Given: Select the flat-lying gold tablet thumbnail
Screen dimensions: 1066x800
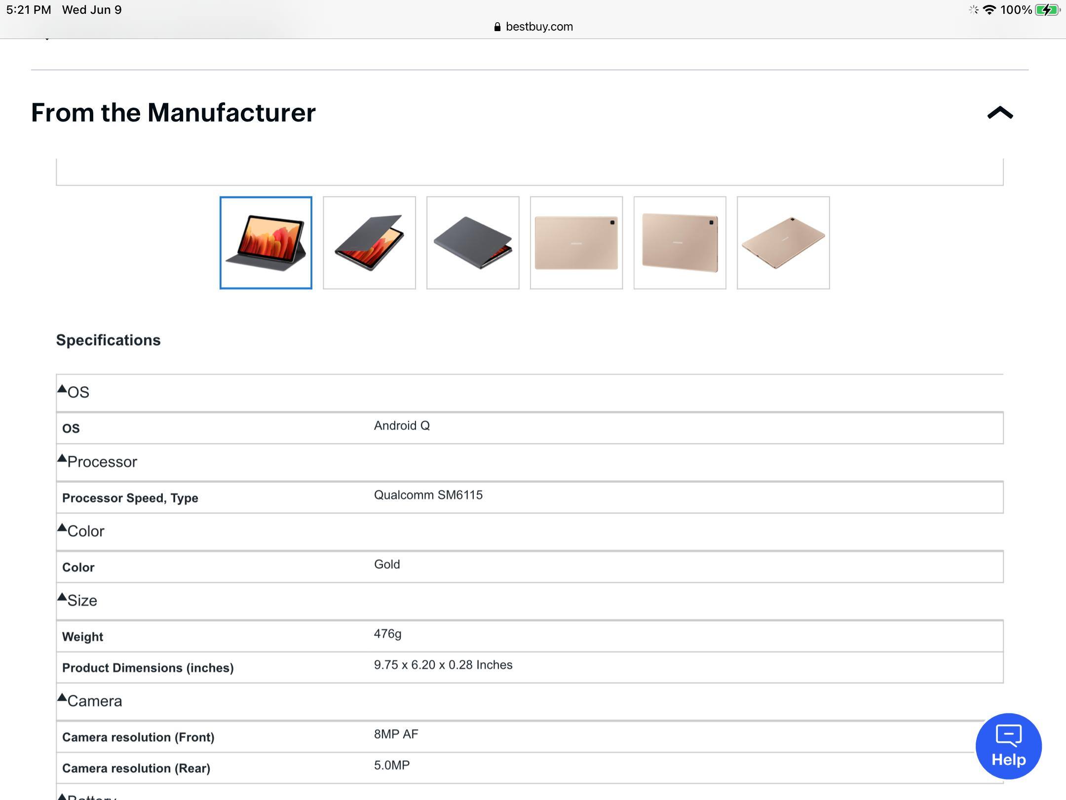Looking at the screenshot, I should 783,243.
